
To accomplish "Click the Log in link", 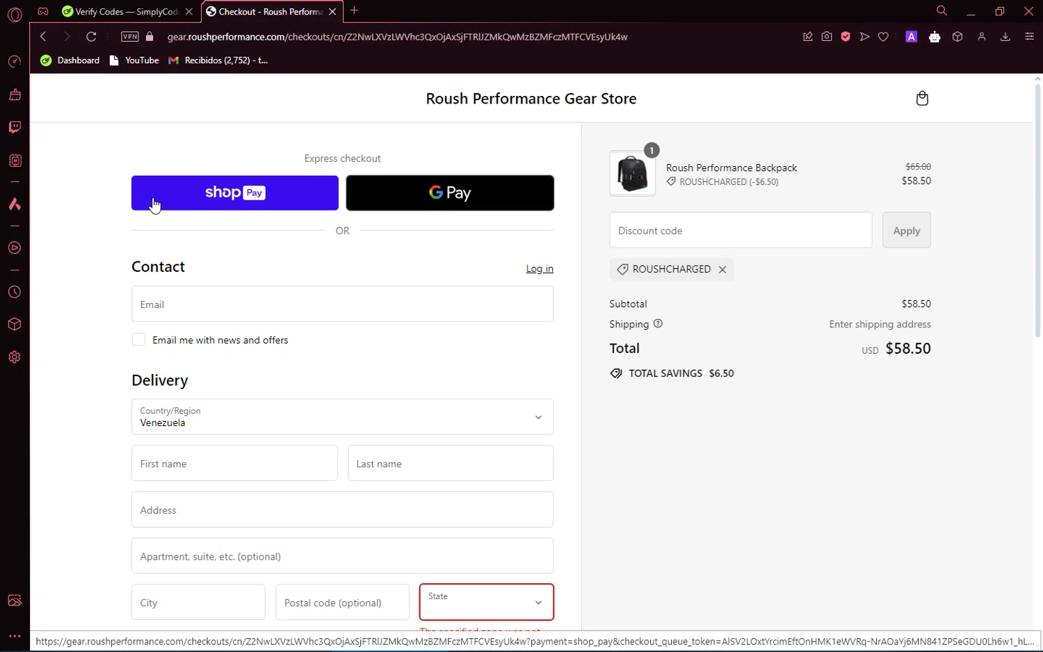I will 540,269.
